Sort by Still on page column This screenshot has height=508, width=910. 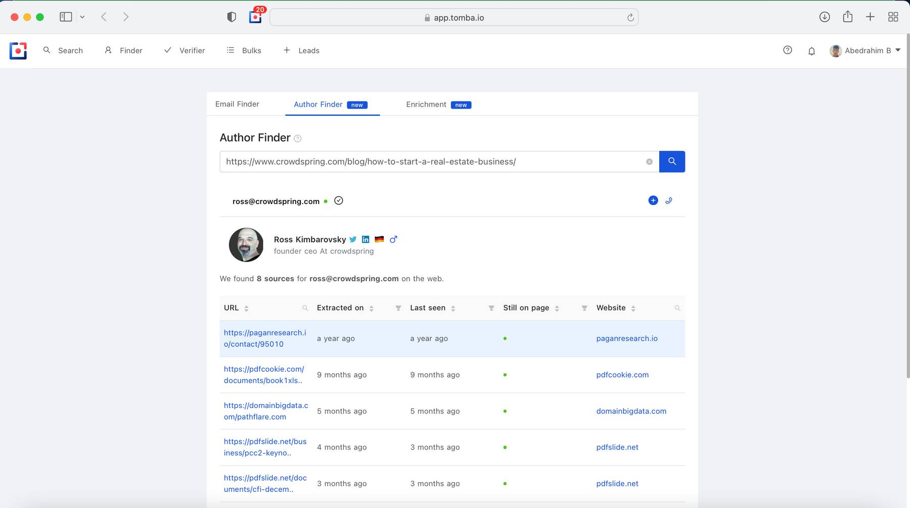pos(557,308)
